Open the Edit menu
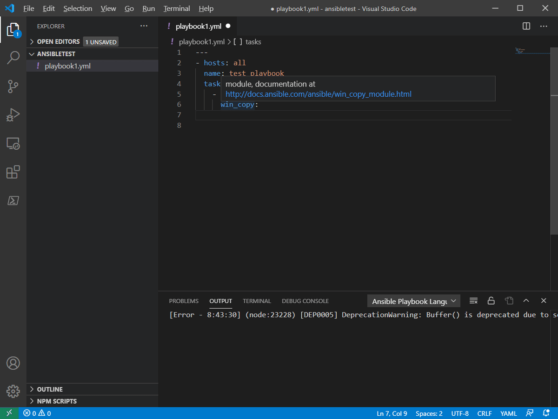Screen dimensions: 558x419 [48, 8]
